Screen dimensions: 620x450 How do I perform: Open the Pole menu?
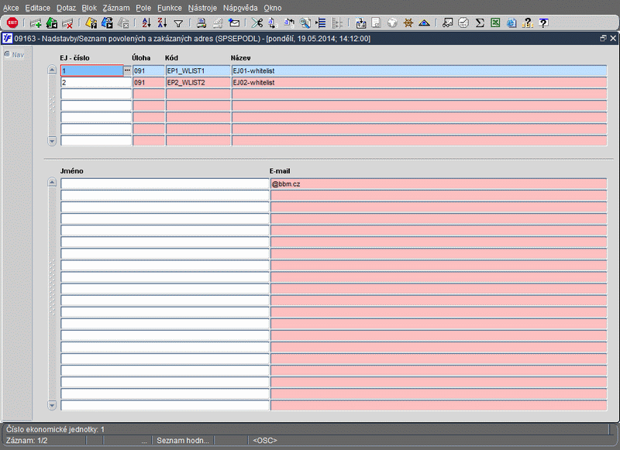click(143, 8)
